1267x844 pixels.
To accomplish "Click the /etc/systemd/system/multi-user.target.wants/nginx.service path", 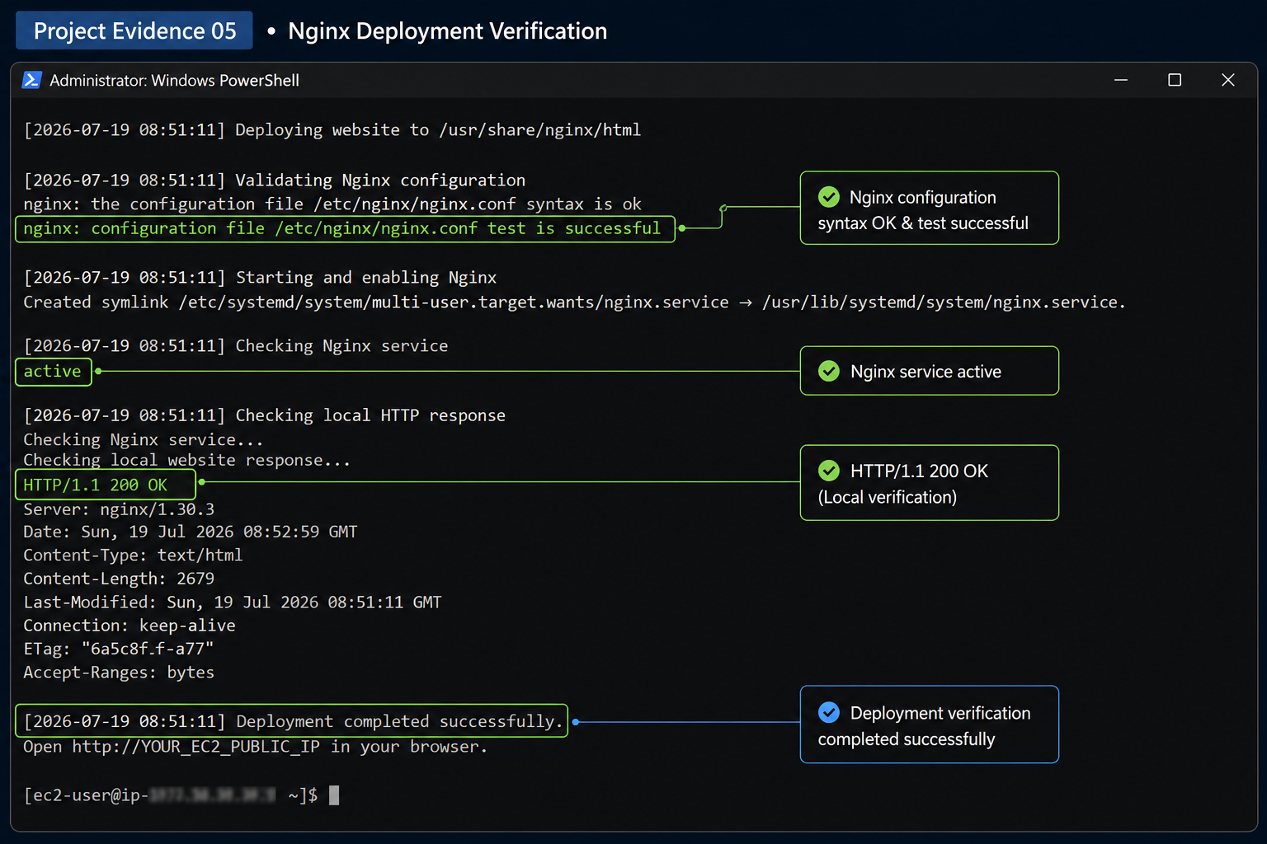I will pyautogui.click(x=454, y=302).
